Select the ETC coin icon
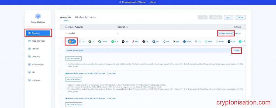 coord(90,42)
